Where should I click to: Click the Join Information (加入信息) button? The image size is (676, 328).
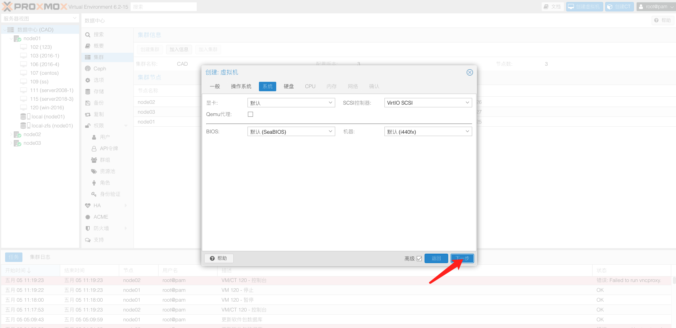[179, 50]
